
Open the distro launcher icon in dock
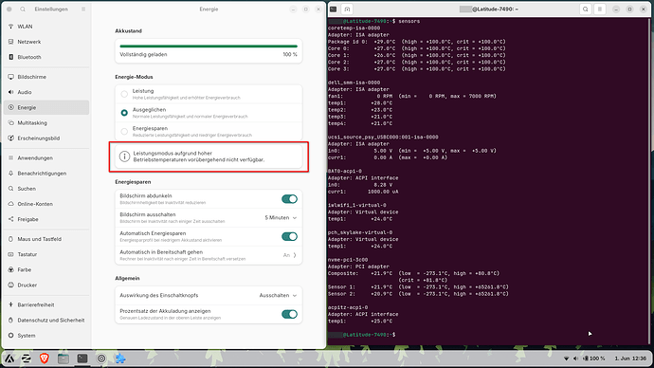(x=9, y=359)
